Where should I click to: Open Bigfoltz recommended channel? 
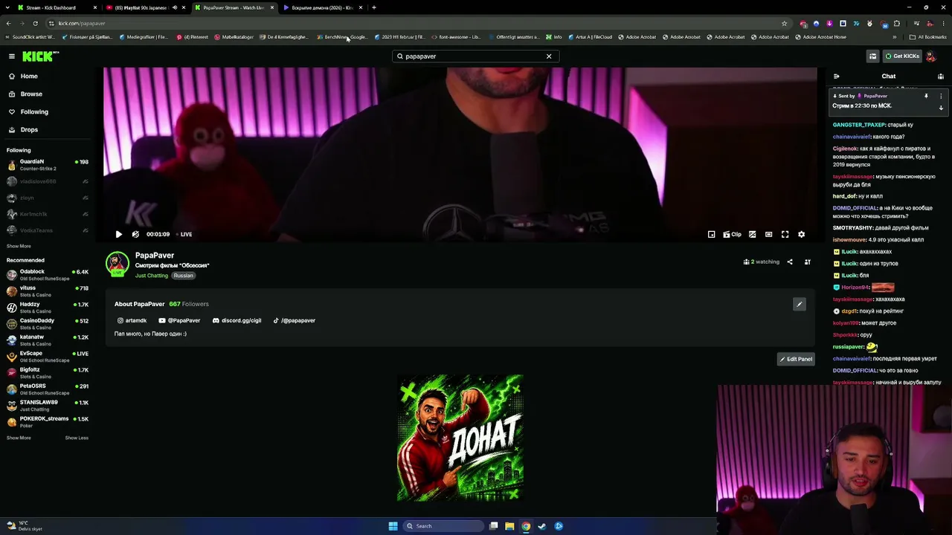[47, 372]
